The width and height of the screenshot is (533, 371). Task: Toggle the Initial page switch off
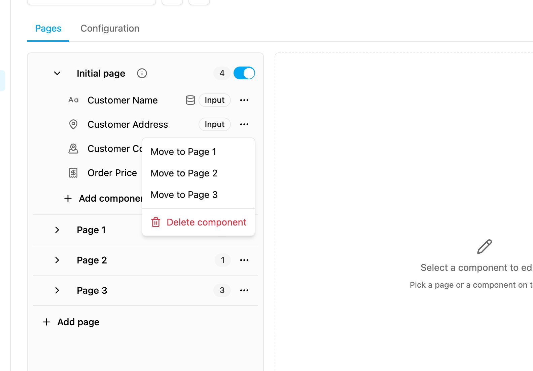coord(244,73)
